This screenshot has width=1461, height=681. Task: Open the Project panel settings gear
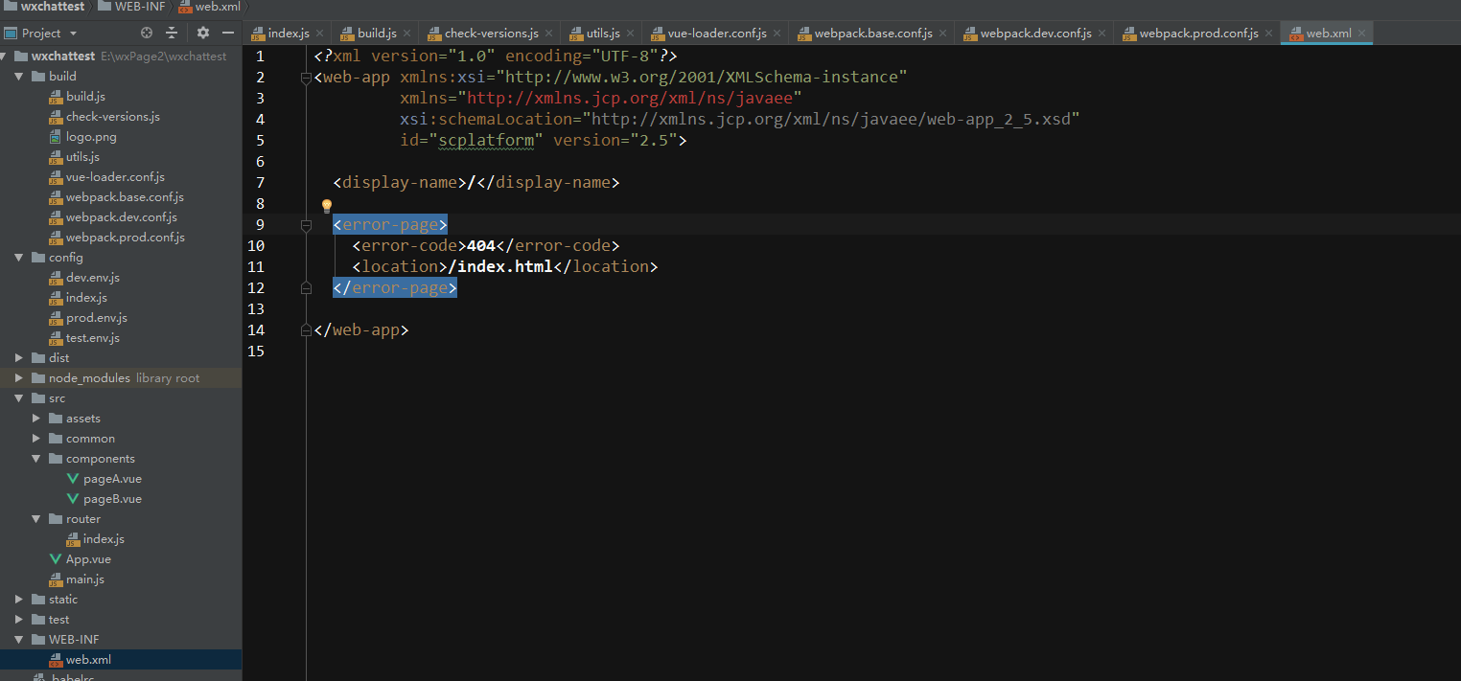[x=202, y=33]
